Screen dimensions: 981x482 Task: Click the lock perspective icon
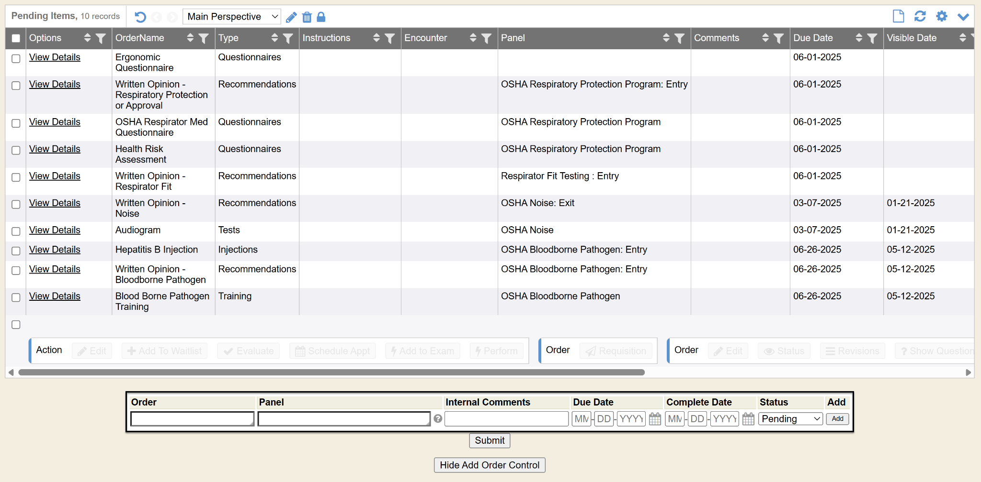click(x=321, y=17)
